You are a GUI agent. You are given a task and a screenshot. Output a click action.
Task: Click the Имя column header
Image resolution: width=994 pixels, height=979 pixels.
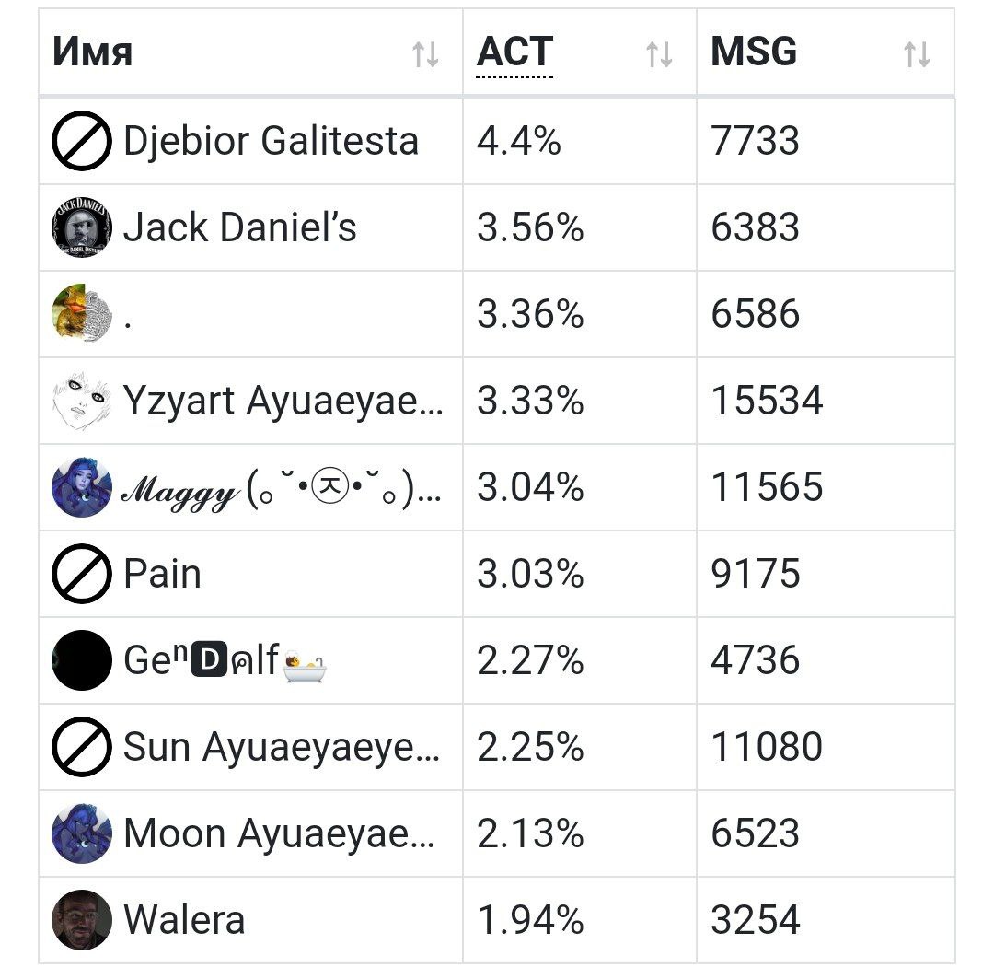(93, 52)
